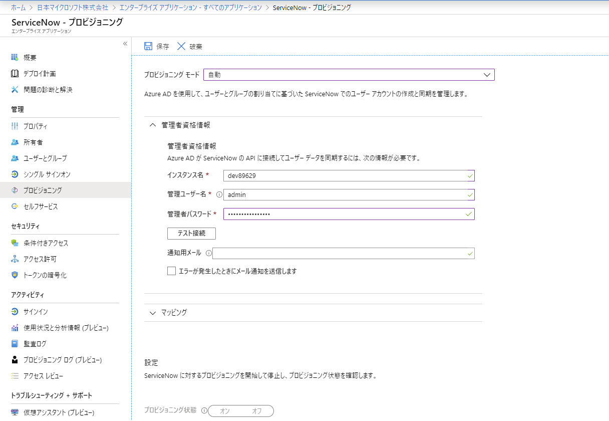
Task: Click info icon next to プロビジョニング状態
Action: (204, 410)
